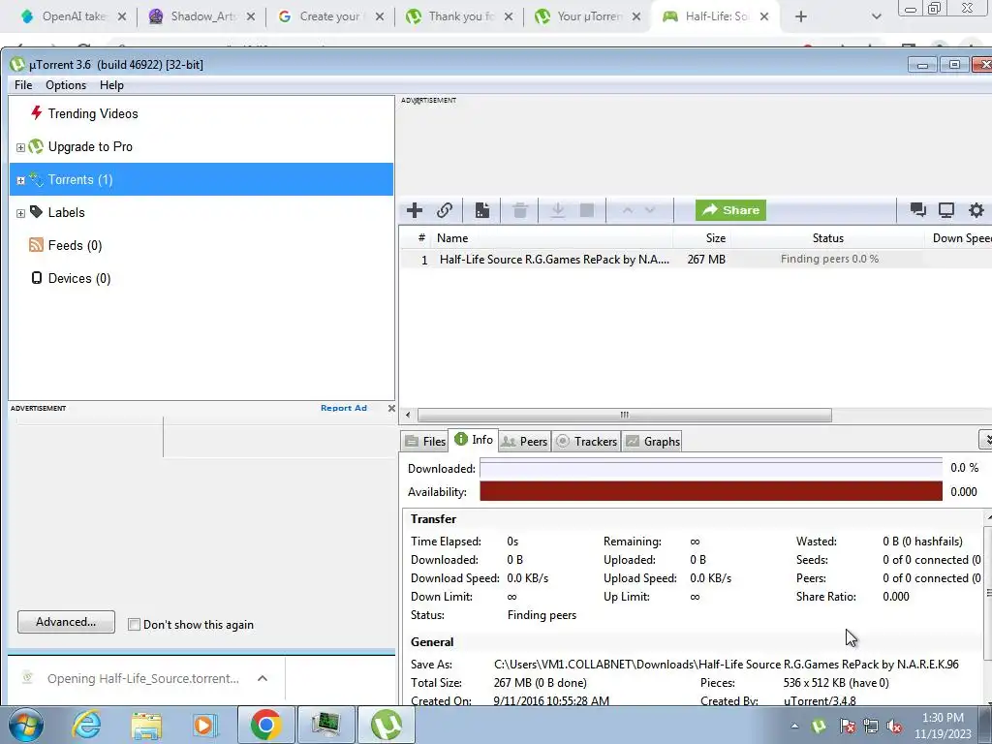Click the red Availability bar
Viewport: 992px width, 744px height.
711,491
